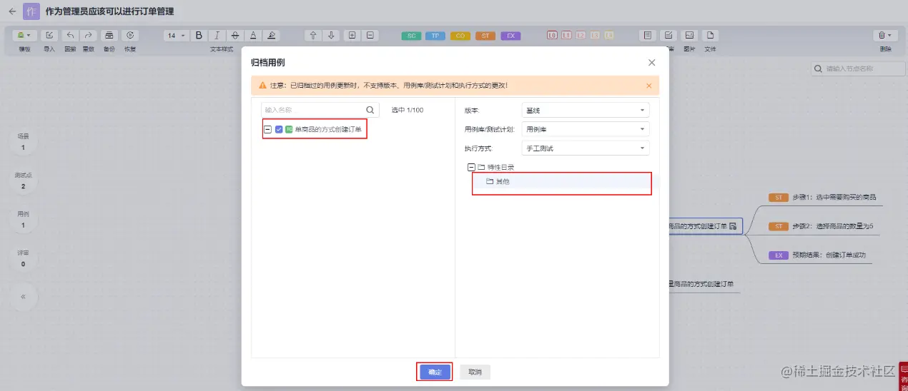This screenshot has height=391, width=908.
Task: Toggle strikethrough text formatting
Action: (235, 35)
